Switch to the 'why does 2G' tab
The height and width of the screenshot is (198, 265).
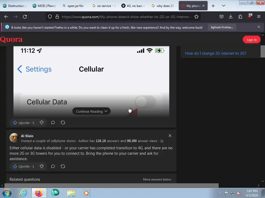tap(163, 6)
